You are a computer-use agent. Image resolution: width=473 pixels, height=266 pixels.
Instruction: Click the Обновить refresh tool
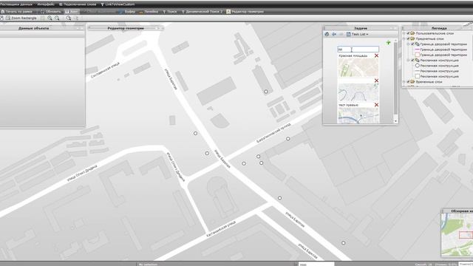click(50, 12)
